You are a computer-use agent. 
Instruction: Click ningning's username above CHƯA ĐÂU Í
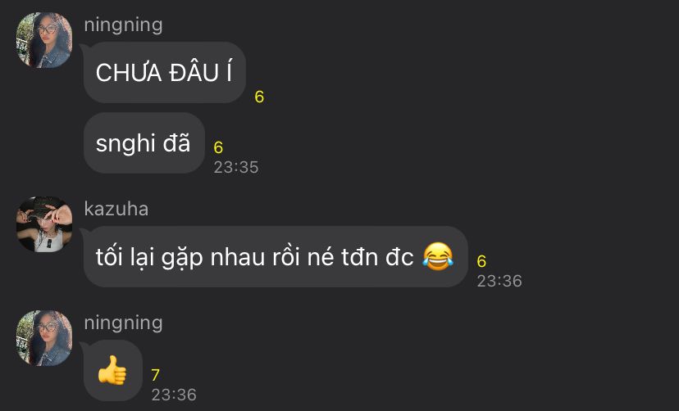123,25
